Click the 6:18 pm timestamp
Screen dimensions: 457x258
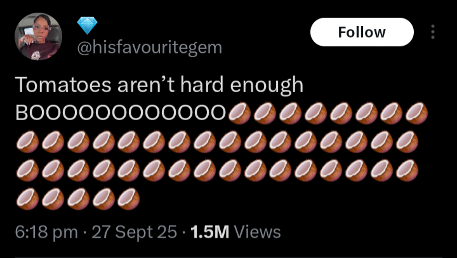[46, 233]
